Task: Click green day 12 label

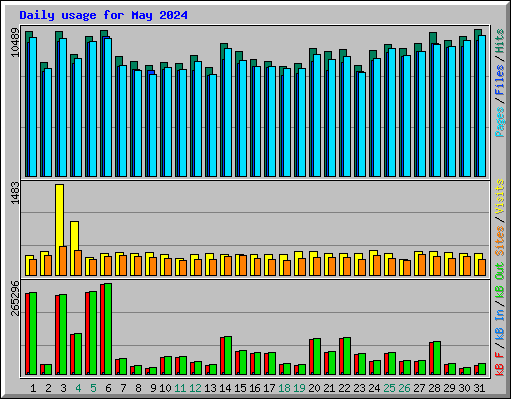Action: (195, 388)
